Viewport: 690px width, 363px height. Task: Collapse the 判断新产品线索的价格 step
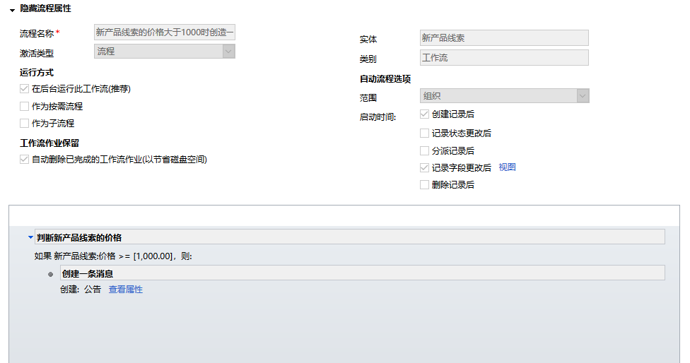(30, 237)
